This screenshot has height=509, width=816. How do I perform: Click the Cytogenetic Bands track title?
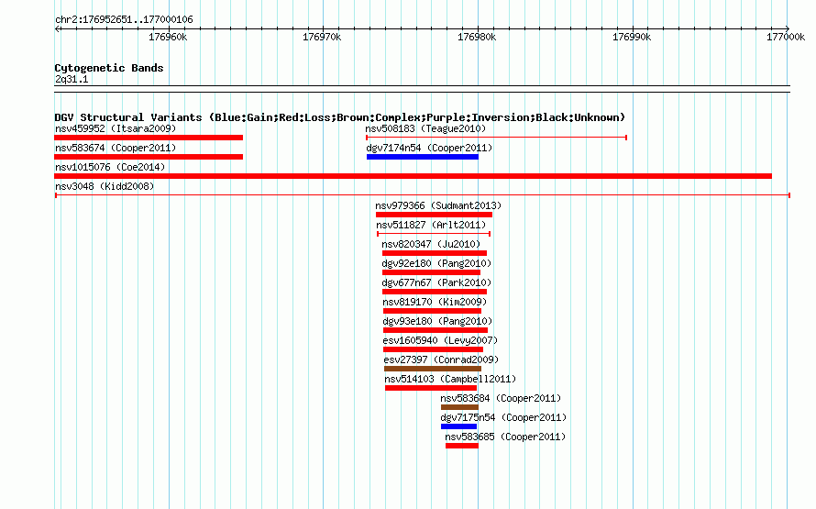tap(109, 68)
